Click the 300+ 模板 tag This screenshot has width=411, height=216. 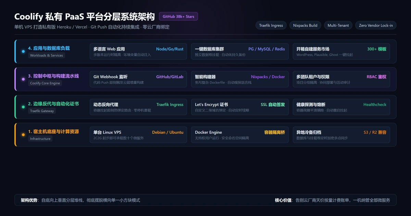click(377, 49)
